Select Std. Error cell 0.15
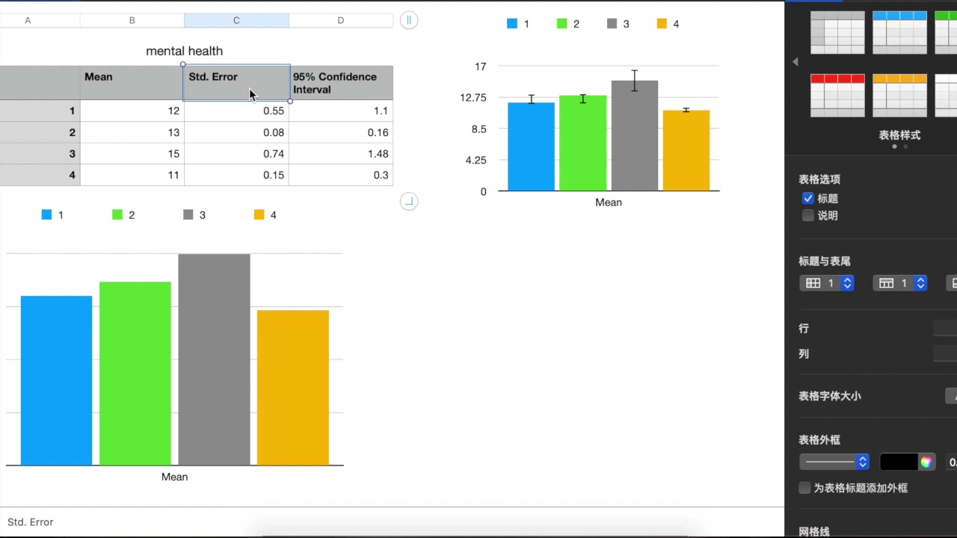 [236, 175]
